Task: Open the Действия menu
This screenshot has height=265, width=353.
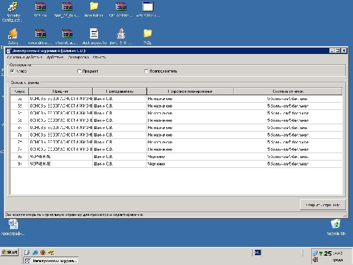Action: [55, 57]
